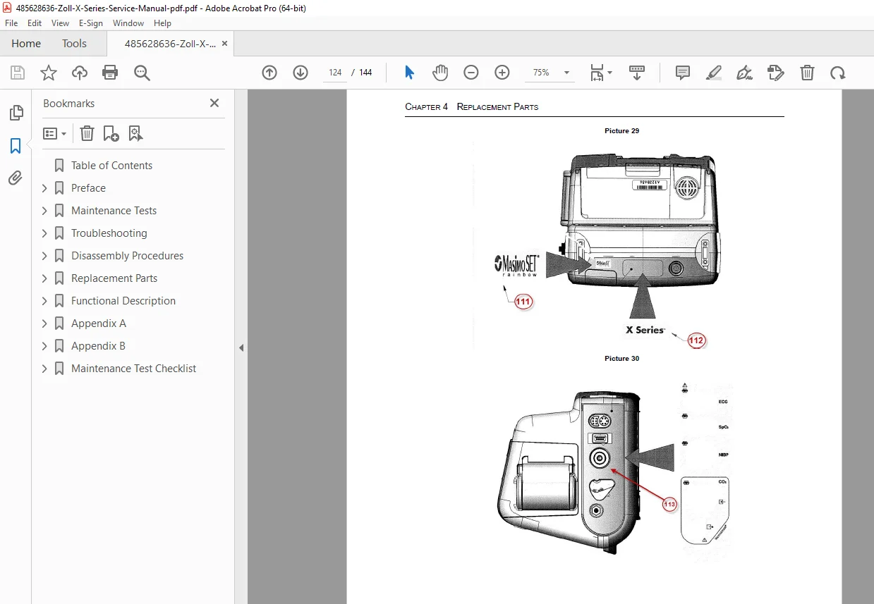
Task: Activate the Selection arrow tool
Action: (x=410, y=73)
